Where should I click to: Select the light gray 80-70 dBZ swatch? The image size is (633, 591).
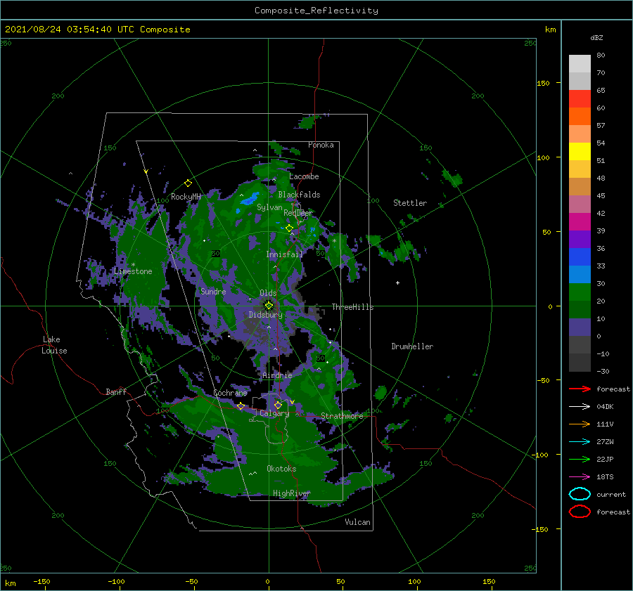(x=580, y=64)
